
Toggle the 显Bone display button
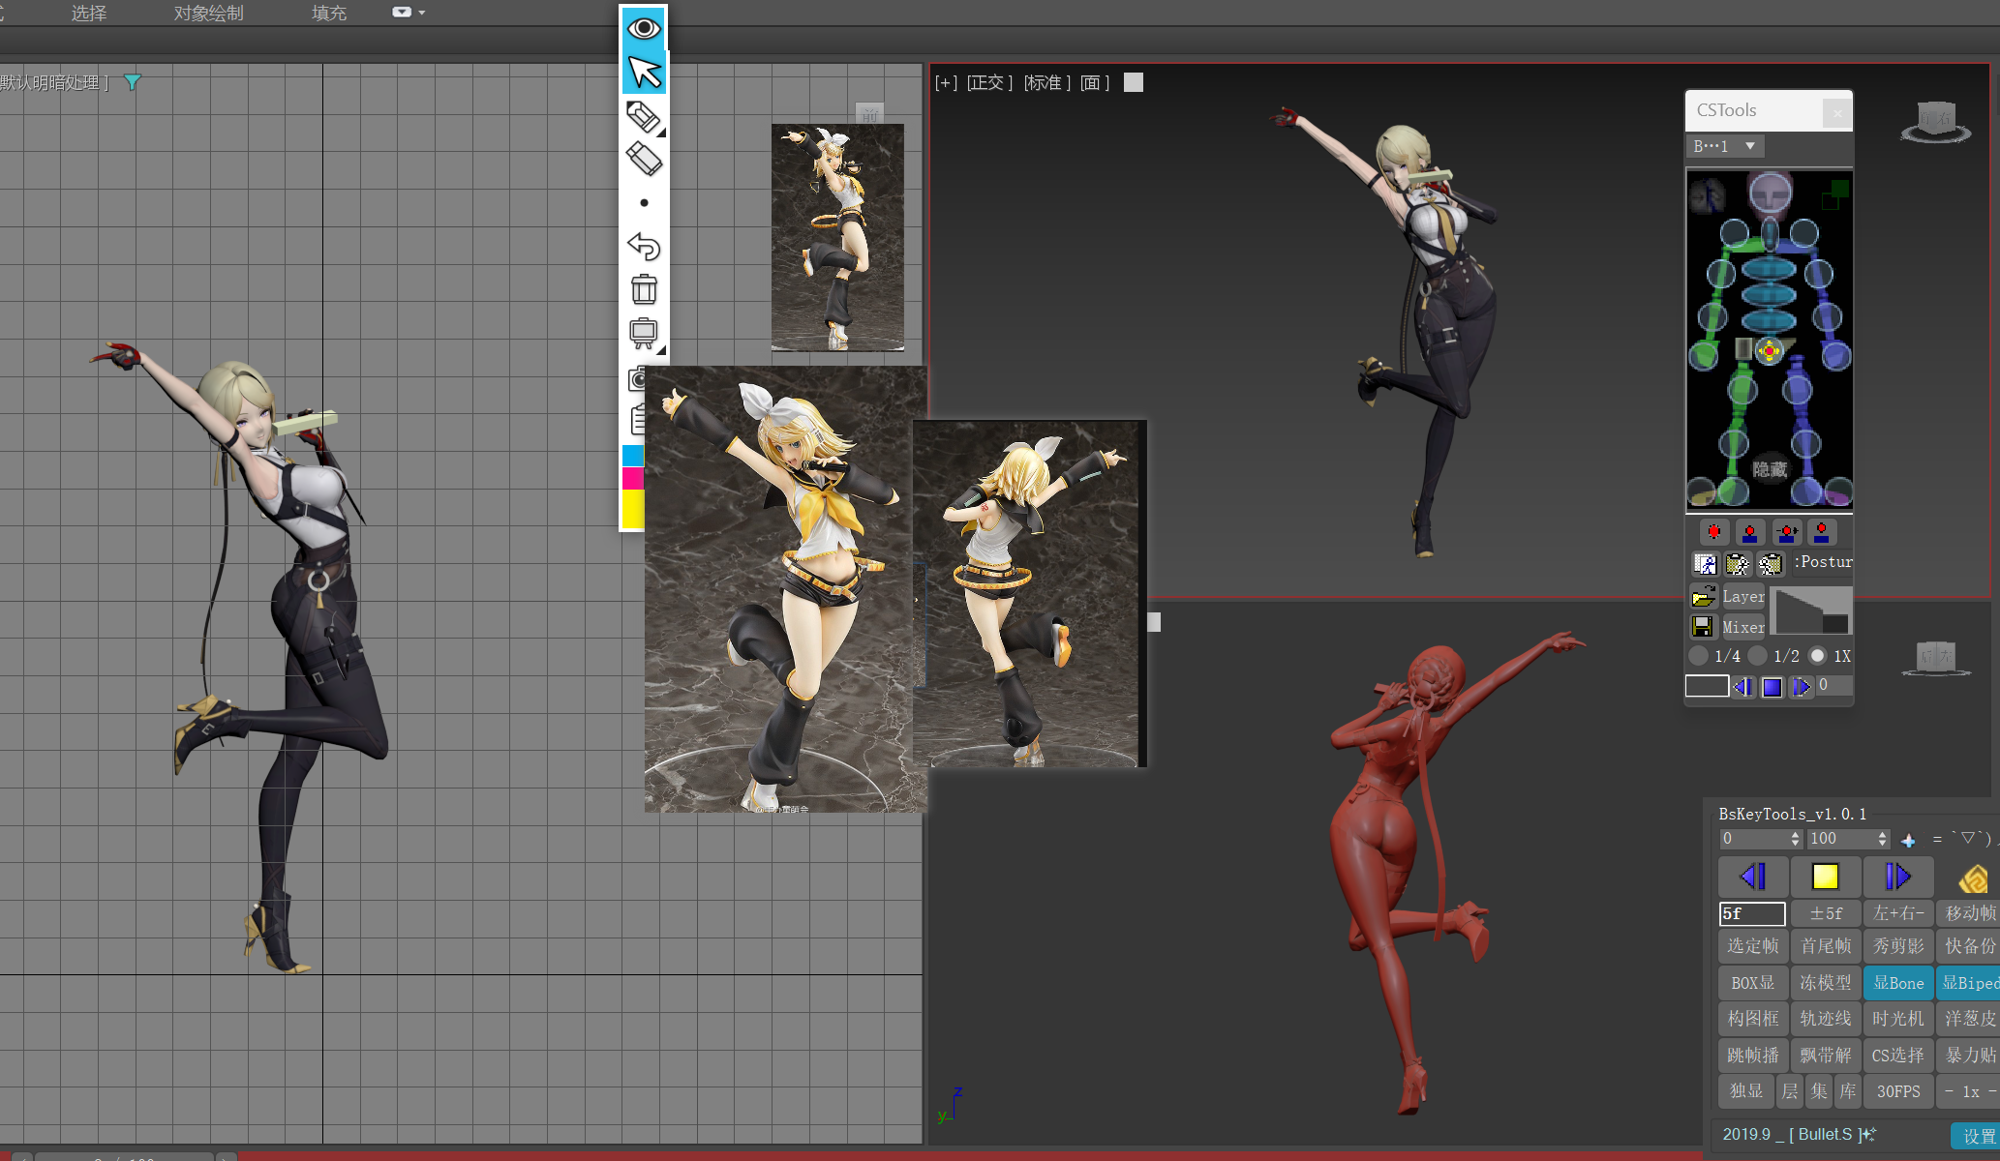coord(1897,983)
